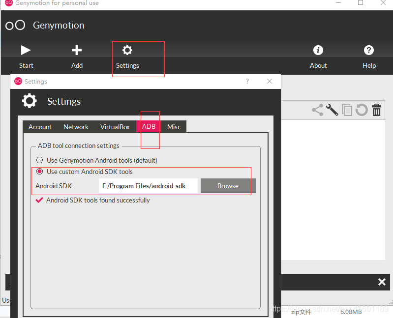Click the factory reset circular arrow icon
Image resolution: width=393 pixels, height=318 pixels.
click(x=362, y=110)
